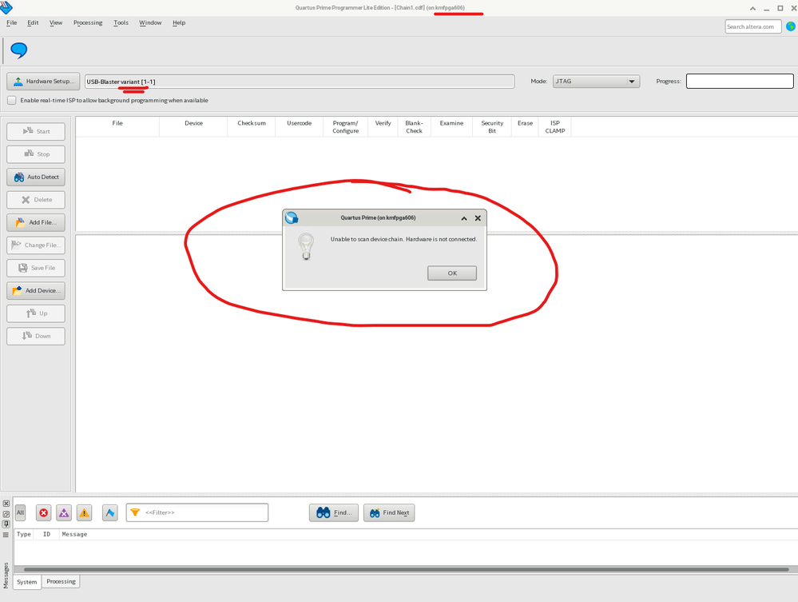
Task: Click the blue speech bubble toolbar icon
Action: [19, 50]
